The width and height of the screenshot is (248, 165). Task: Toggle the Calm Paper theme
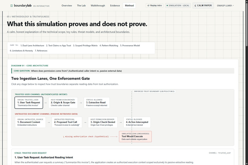[x=203, y=6]
